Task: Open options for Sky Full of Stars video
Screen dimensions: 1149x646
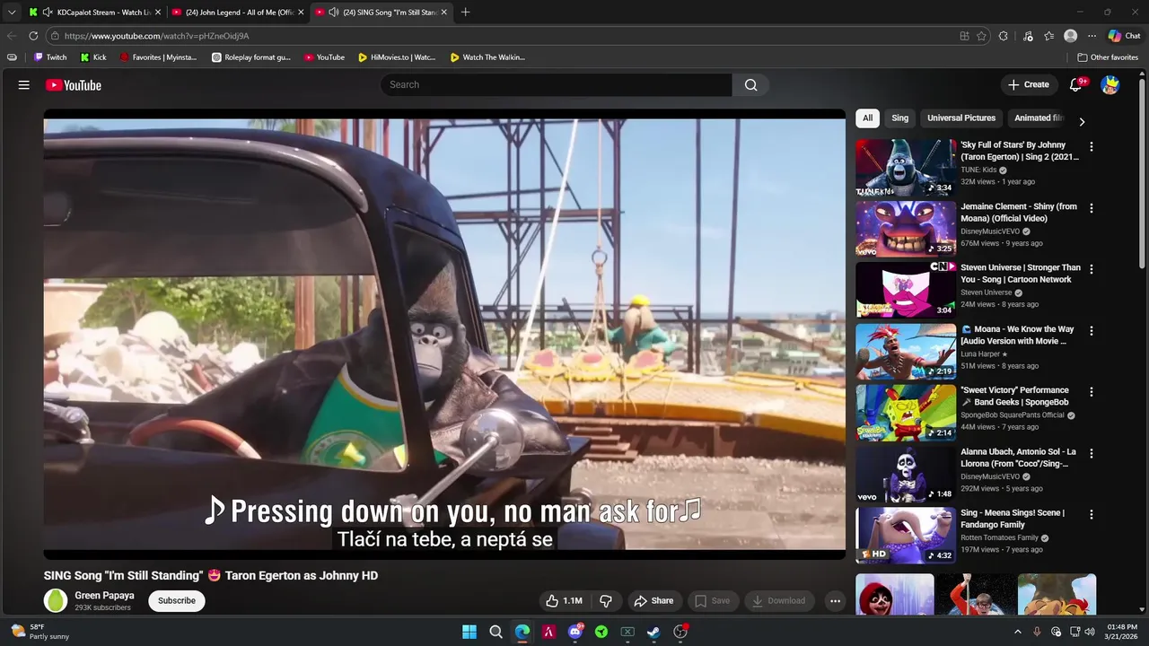Action: pyautogui.click(x=1092, y=146)
